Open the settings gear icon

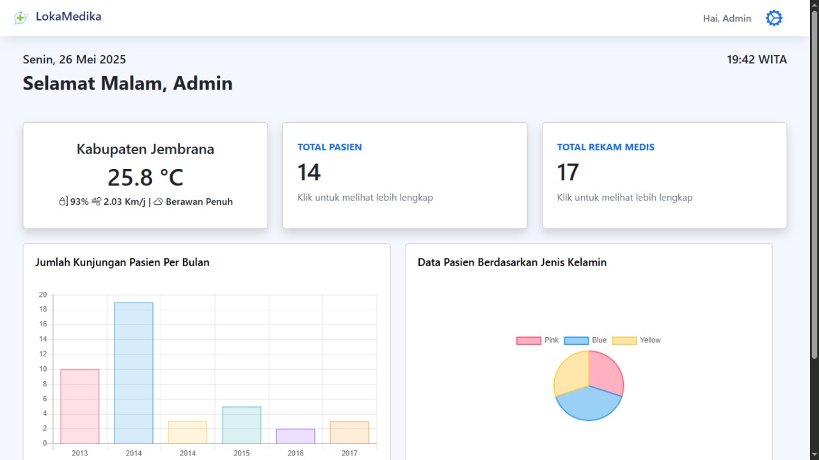(x=774, y=18)
